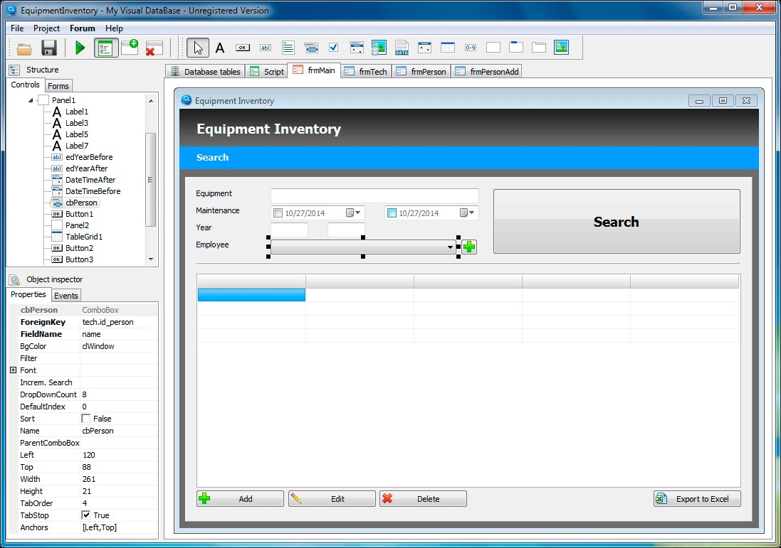
Task: Click the BgColor clWindow property value
Action: 117,346
